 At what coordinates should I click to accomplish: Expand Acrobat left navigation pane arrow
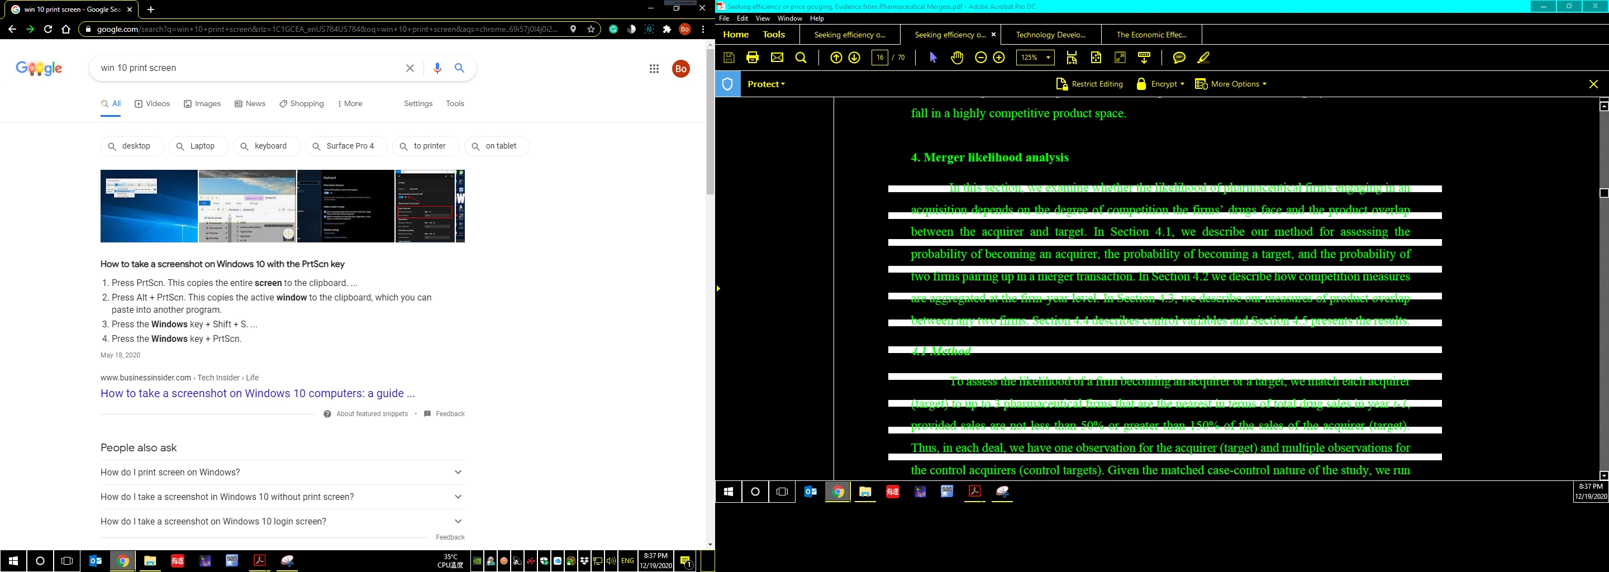[x=718, y=288]
